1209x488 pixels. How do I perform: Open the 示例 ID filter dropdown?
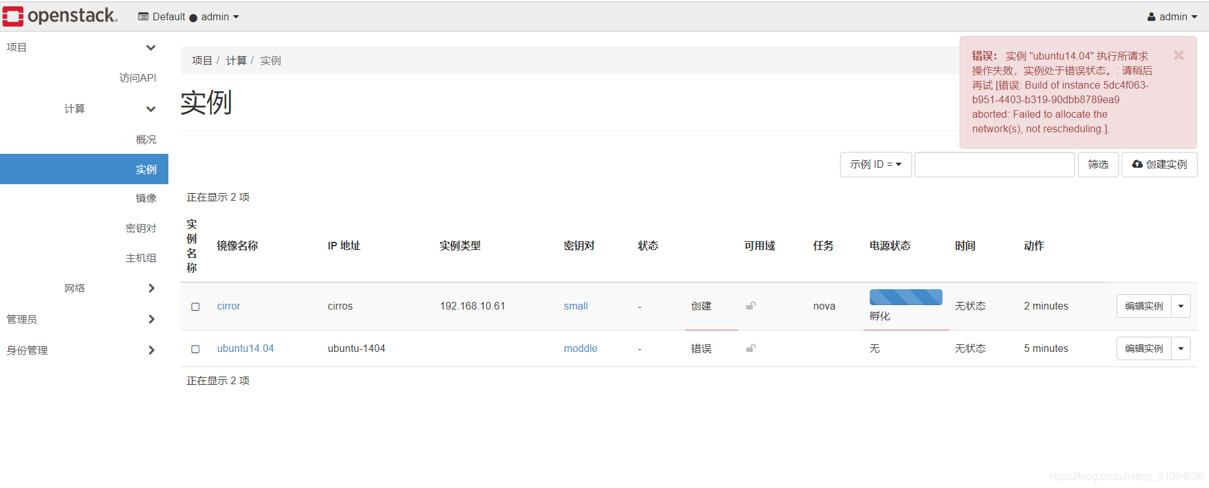875,165
